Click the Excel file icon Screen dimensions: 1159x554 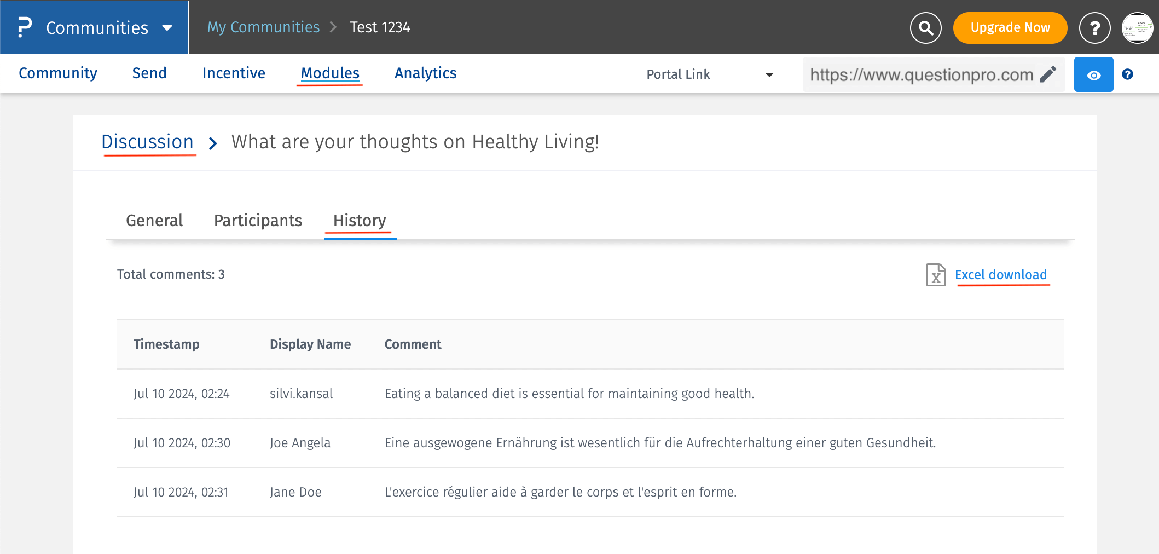tap(936, 275)
